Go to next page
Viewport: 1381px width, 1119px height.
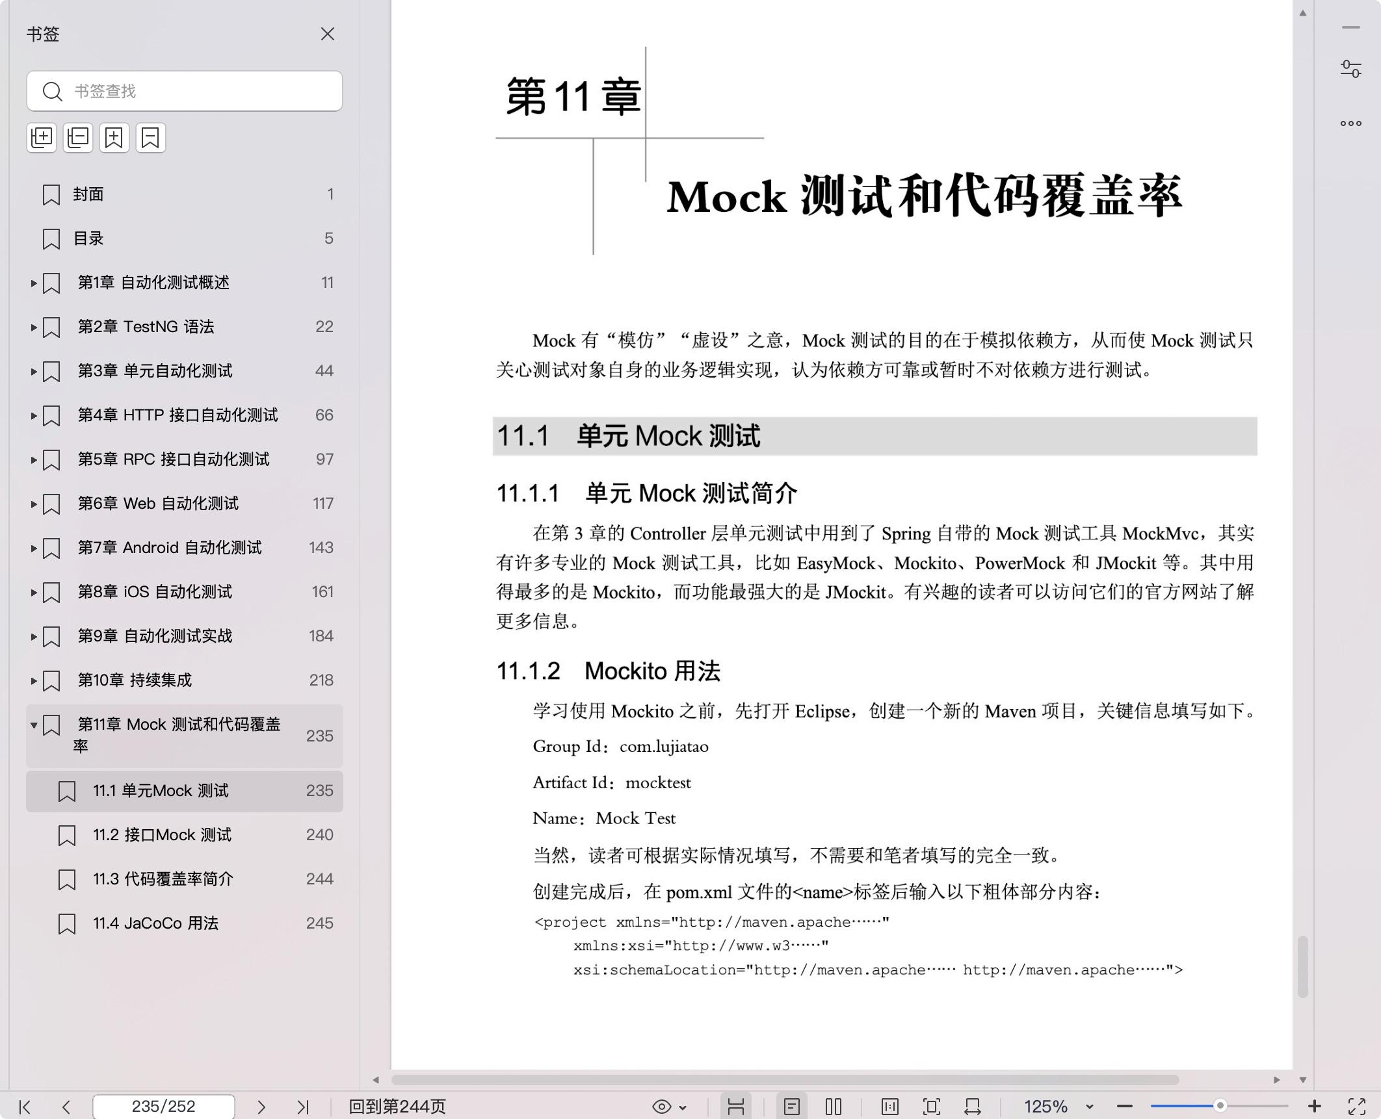coord(261,1107)
